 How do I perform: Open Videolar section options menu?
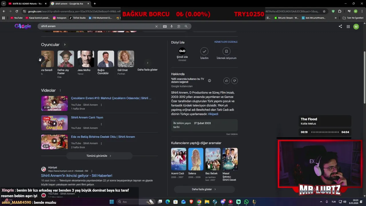pyautogui.click(x=60, y=90)
